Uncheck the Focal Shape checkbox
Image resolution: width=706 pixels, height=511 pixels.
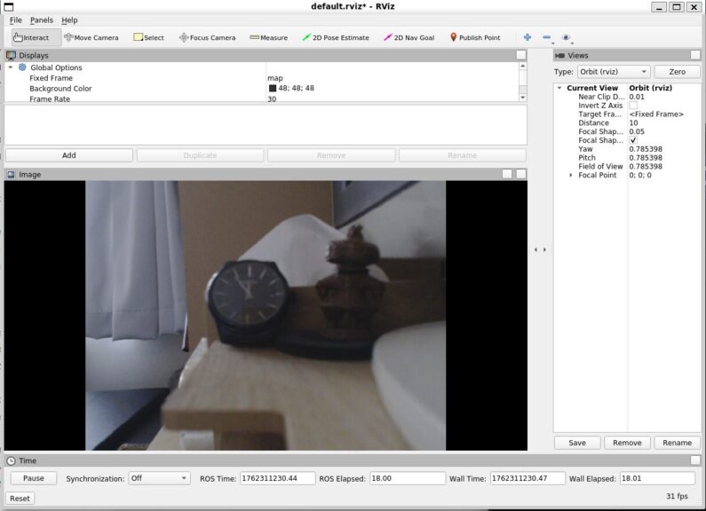(x=633, y=140)
